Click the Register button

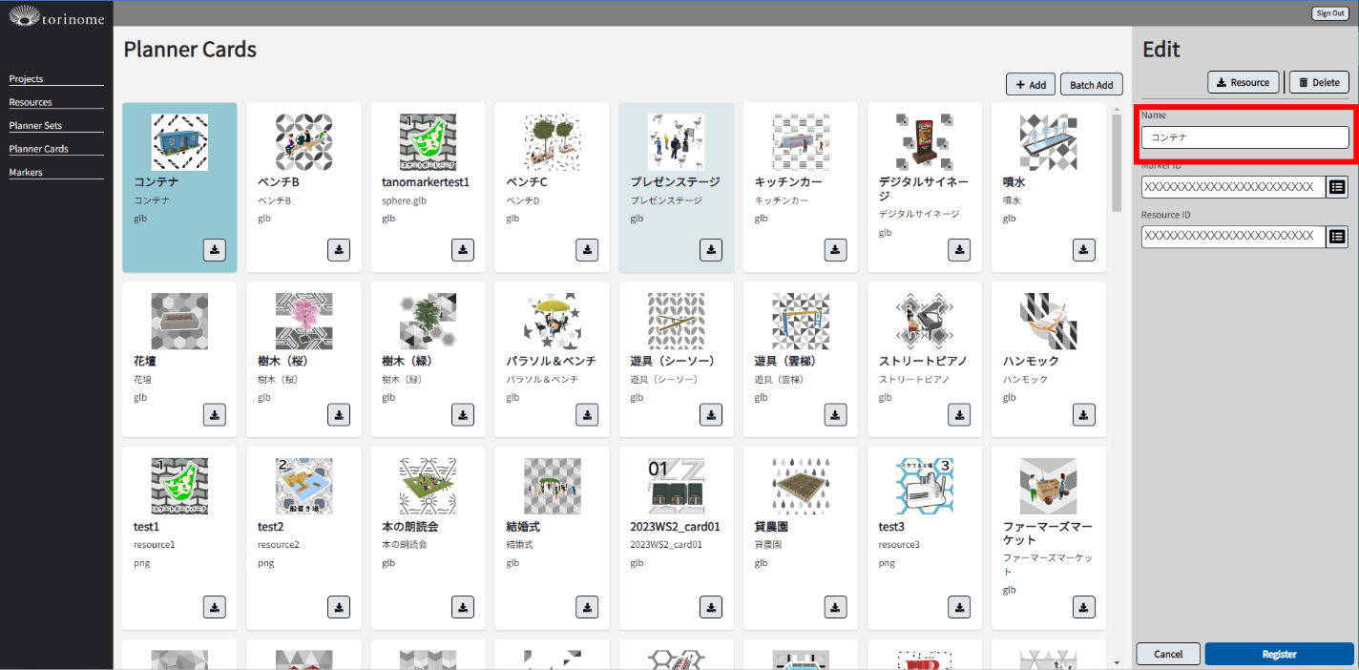[x=1279, y=654]
